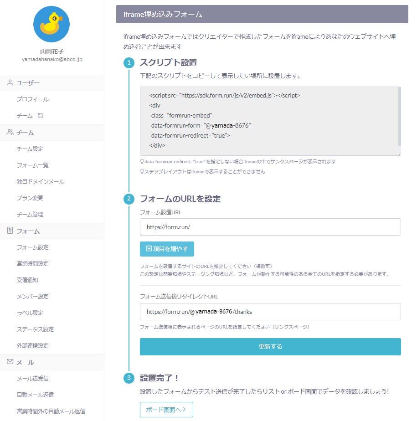Click the code box vertical scrollbar
Image resolution: width=417 pixels, height=421 pixels.
399,116
